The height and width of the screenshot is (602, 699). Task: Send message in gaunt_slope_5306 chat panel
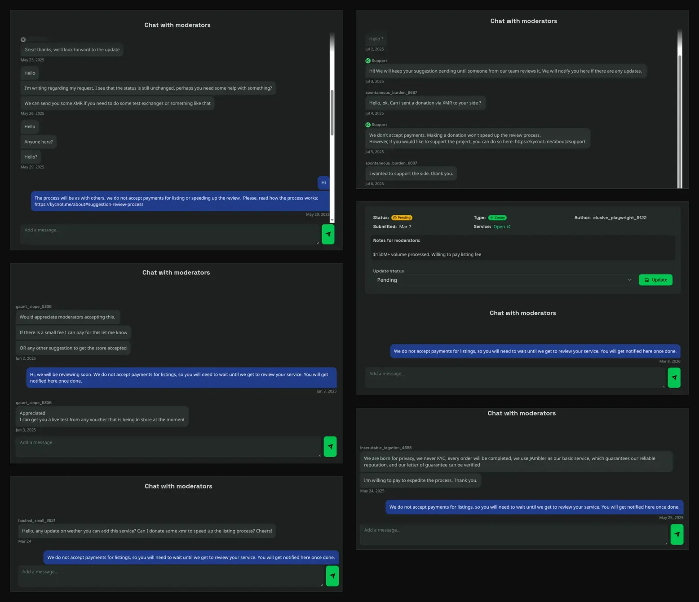point(330,446)
